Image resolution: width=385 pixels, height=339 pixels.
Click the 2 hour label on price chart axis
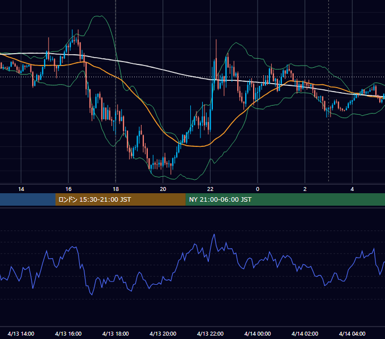pyautogui.click(x=305, y=189)
